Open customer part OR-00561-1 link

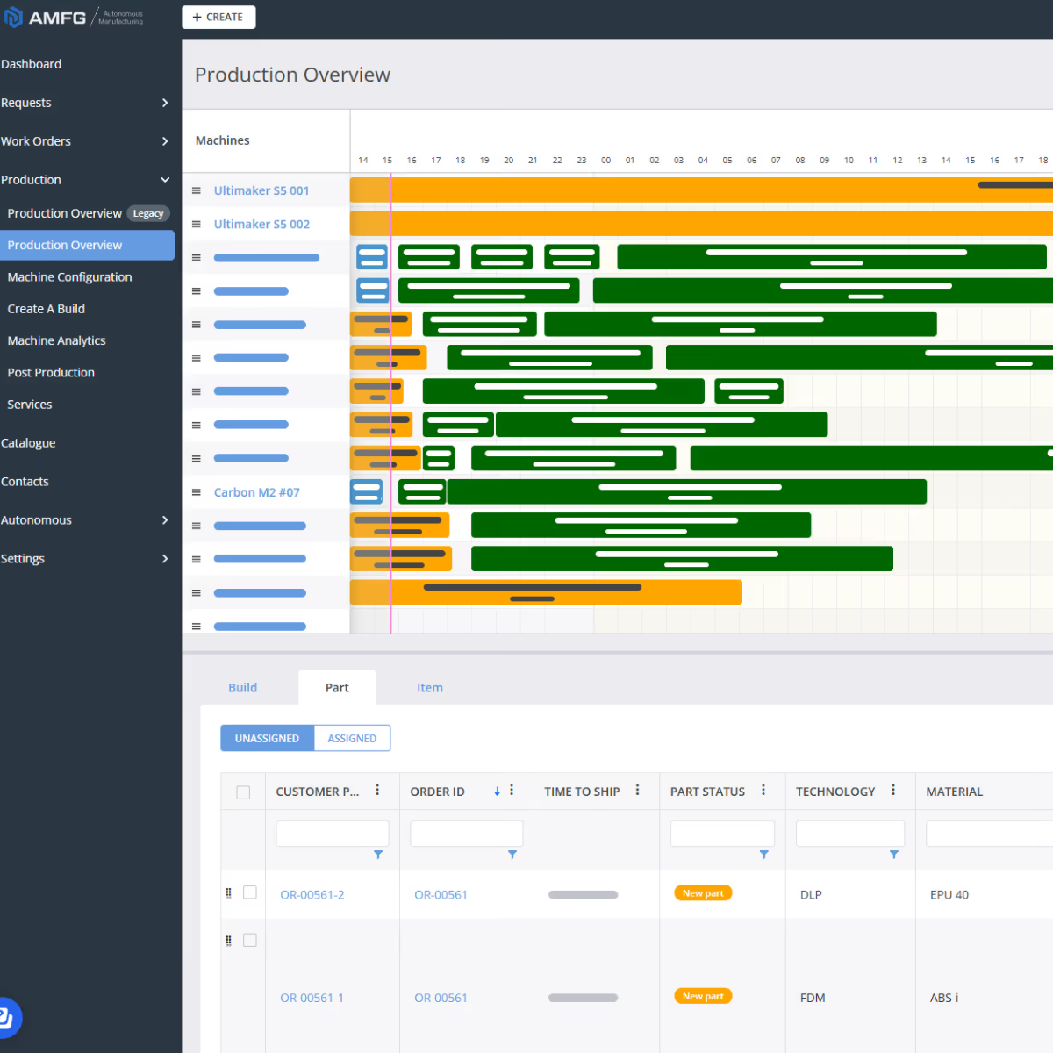pos(312,998)
